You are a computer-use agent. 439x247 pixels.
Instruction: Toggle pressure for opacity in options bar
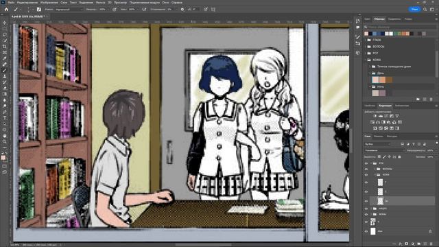(115, 9)
